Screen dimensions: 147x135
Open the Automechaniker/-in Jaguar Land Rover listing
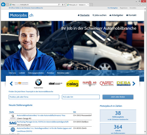point(44,130)
